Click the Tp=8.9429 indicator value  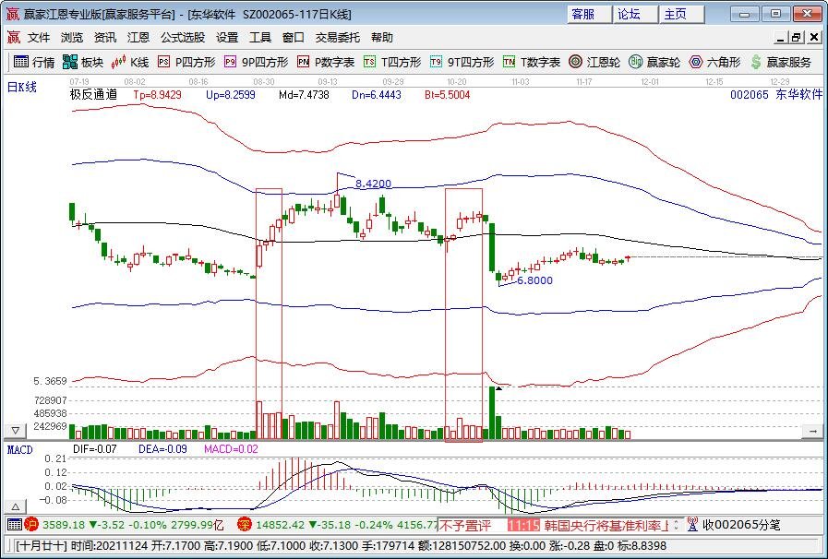click(157, 95)
